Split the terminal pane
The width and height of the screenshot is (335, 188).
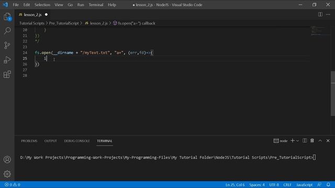(305, 140)
